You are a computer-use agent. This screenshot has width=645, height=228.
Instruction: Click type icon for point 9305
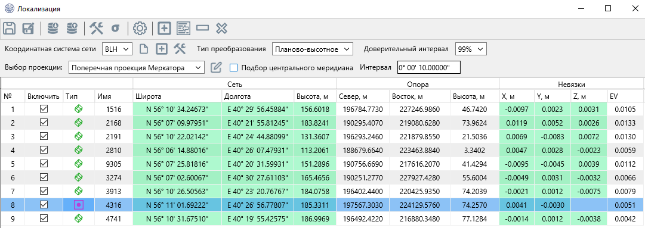point(79,164)
